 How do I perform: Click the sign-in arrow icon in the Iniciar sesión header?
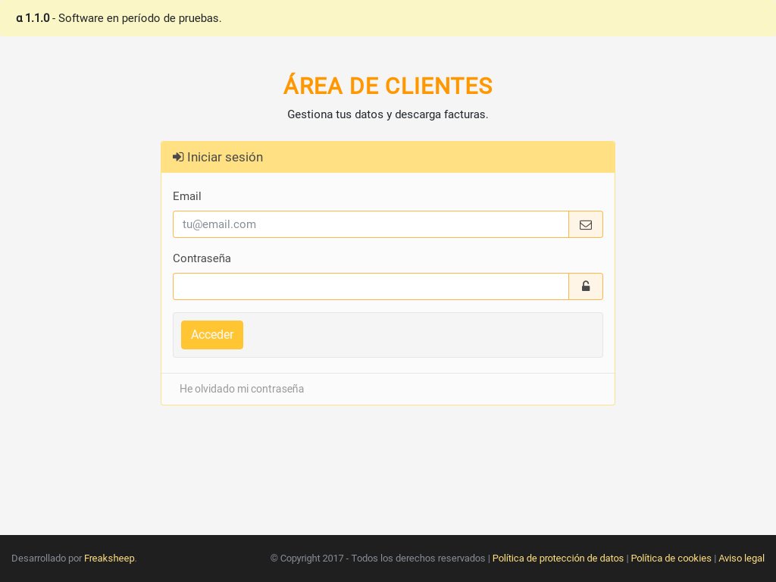coord(178,157)
